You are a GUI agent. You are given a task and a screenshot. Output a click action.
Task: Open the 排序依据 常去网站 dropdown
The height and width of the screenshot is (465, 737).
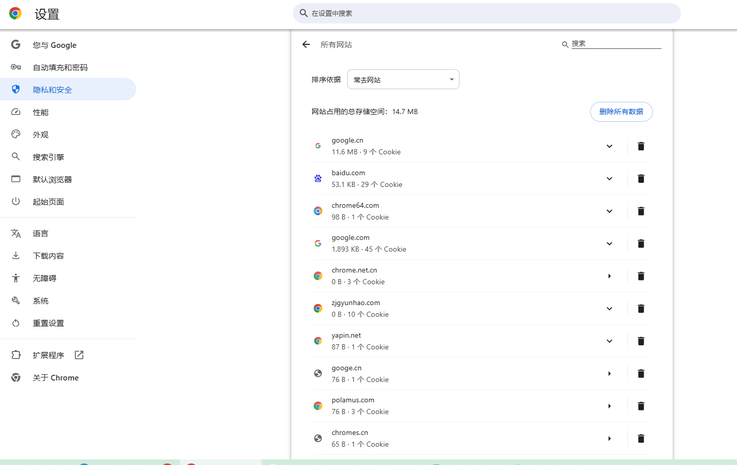pyautogui.click(x=403, y=79)
